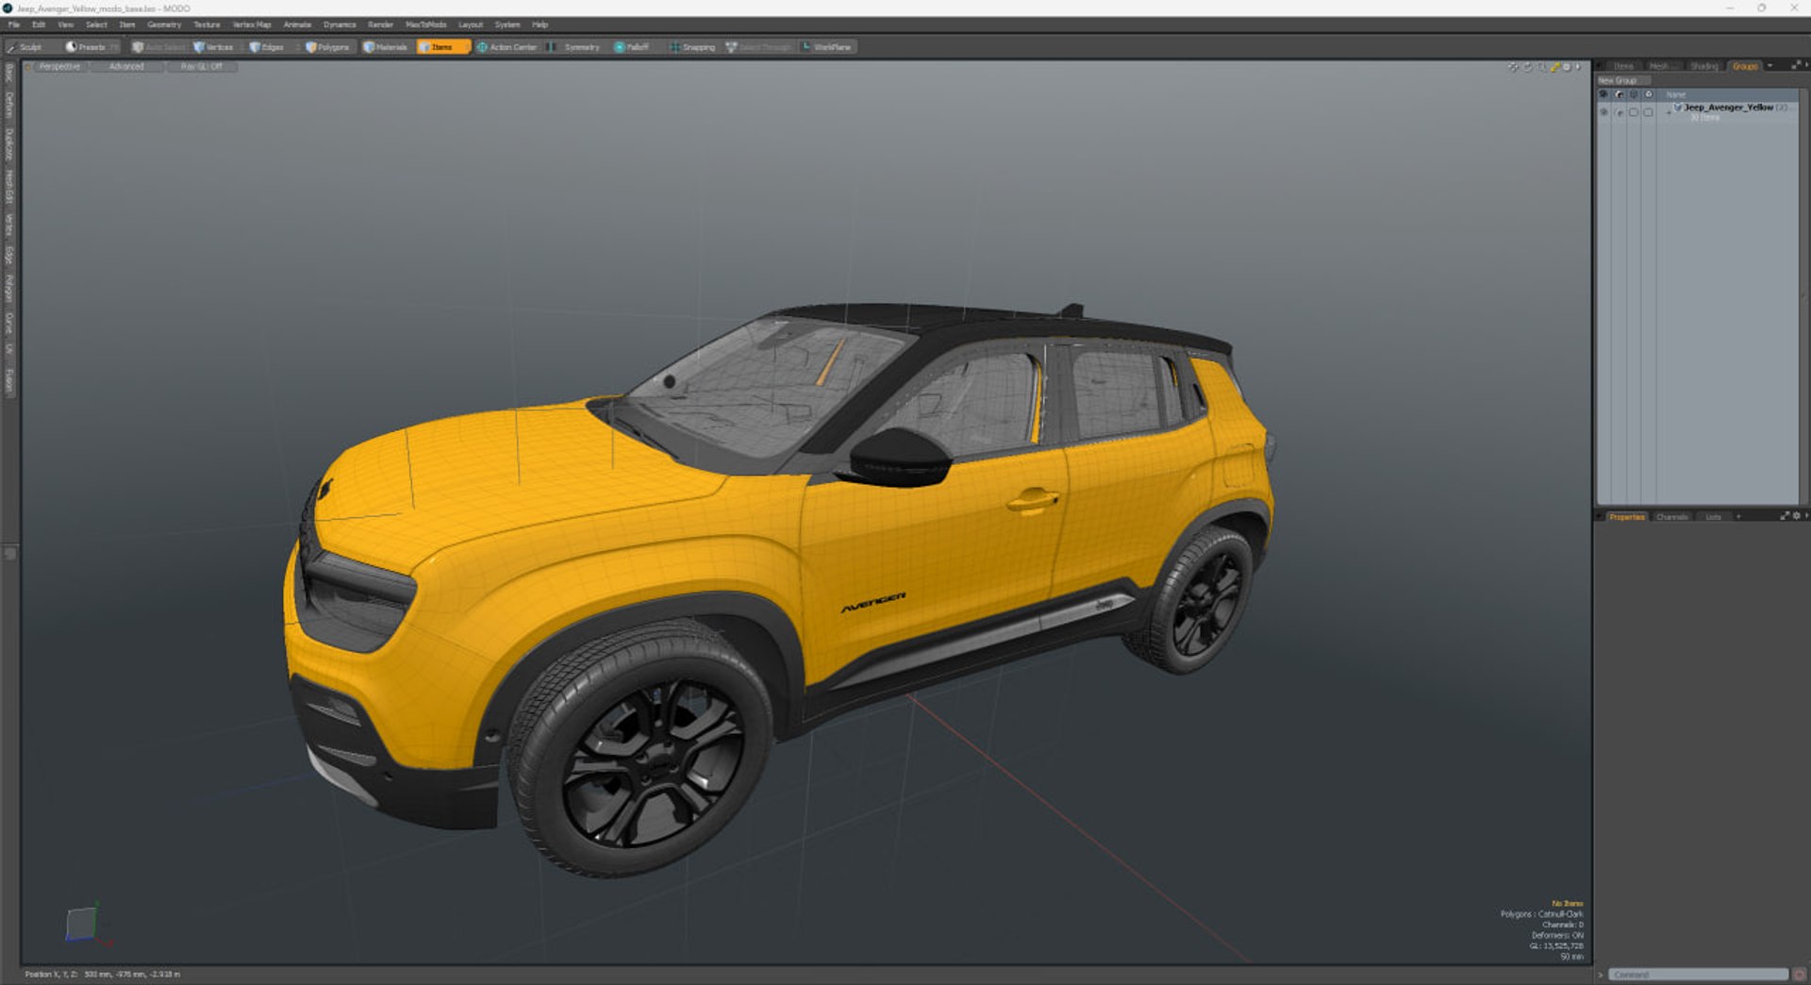Toggle third column checkbox of Jeep_Avenger_Yellow
Viewport: 1811px width, 985px height.
click(x=1634, y=112)
